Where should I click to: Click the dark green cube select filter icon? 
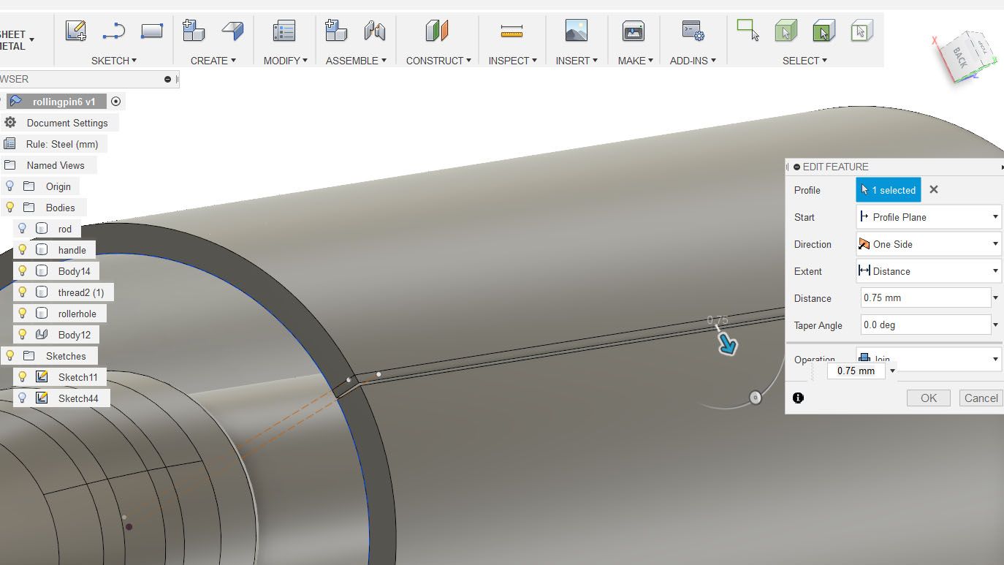(824, 31)
